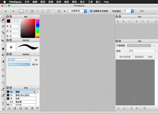
Task: Click the Redo arrow in toolbar
Action: click(x=13, y=11)
